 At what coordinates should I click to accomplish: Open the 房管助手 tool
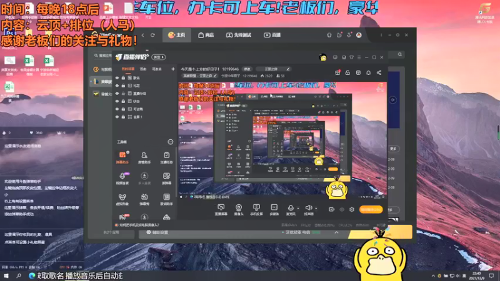tap(144, 157)
